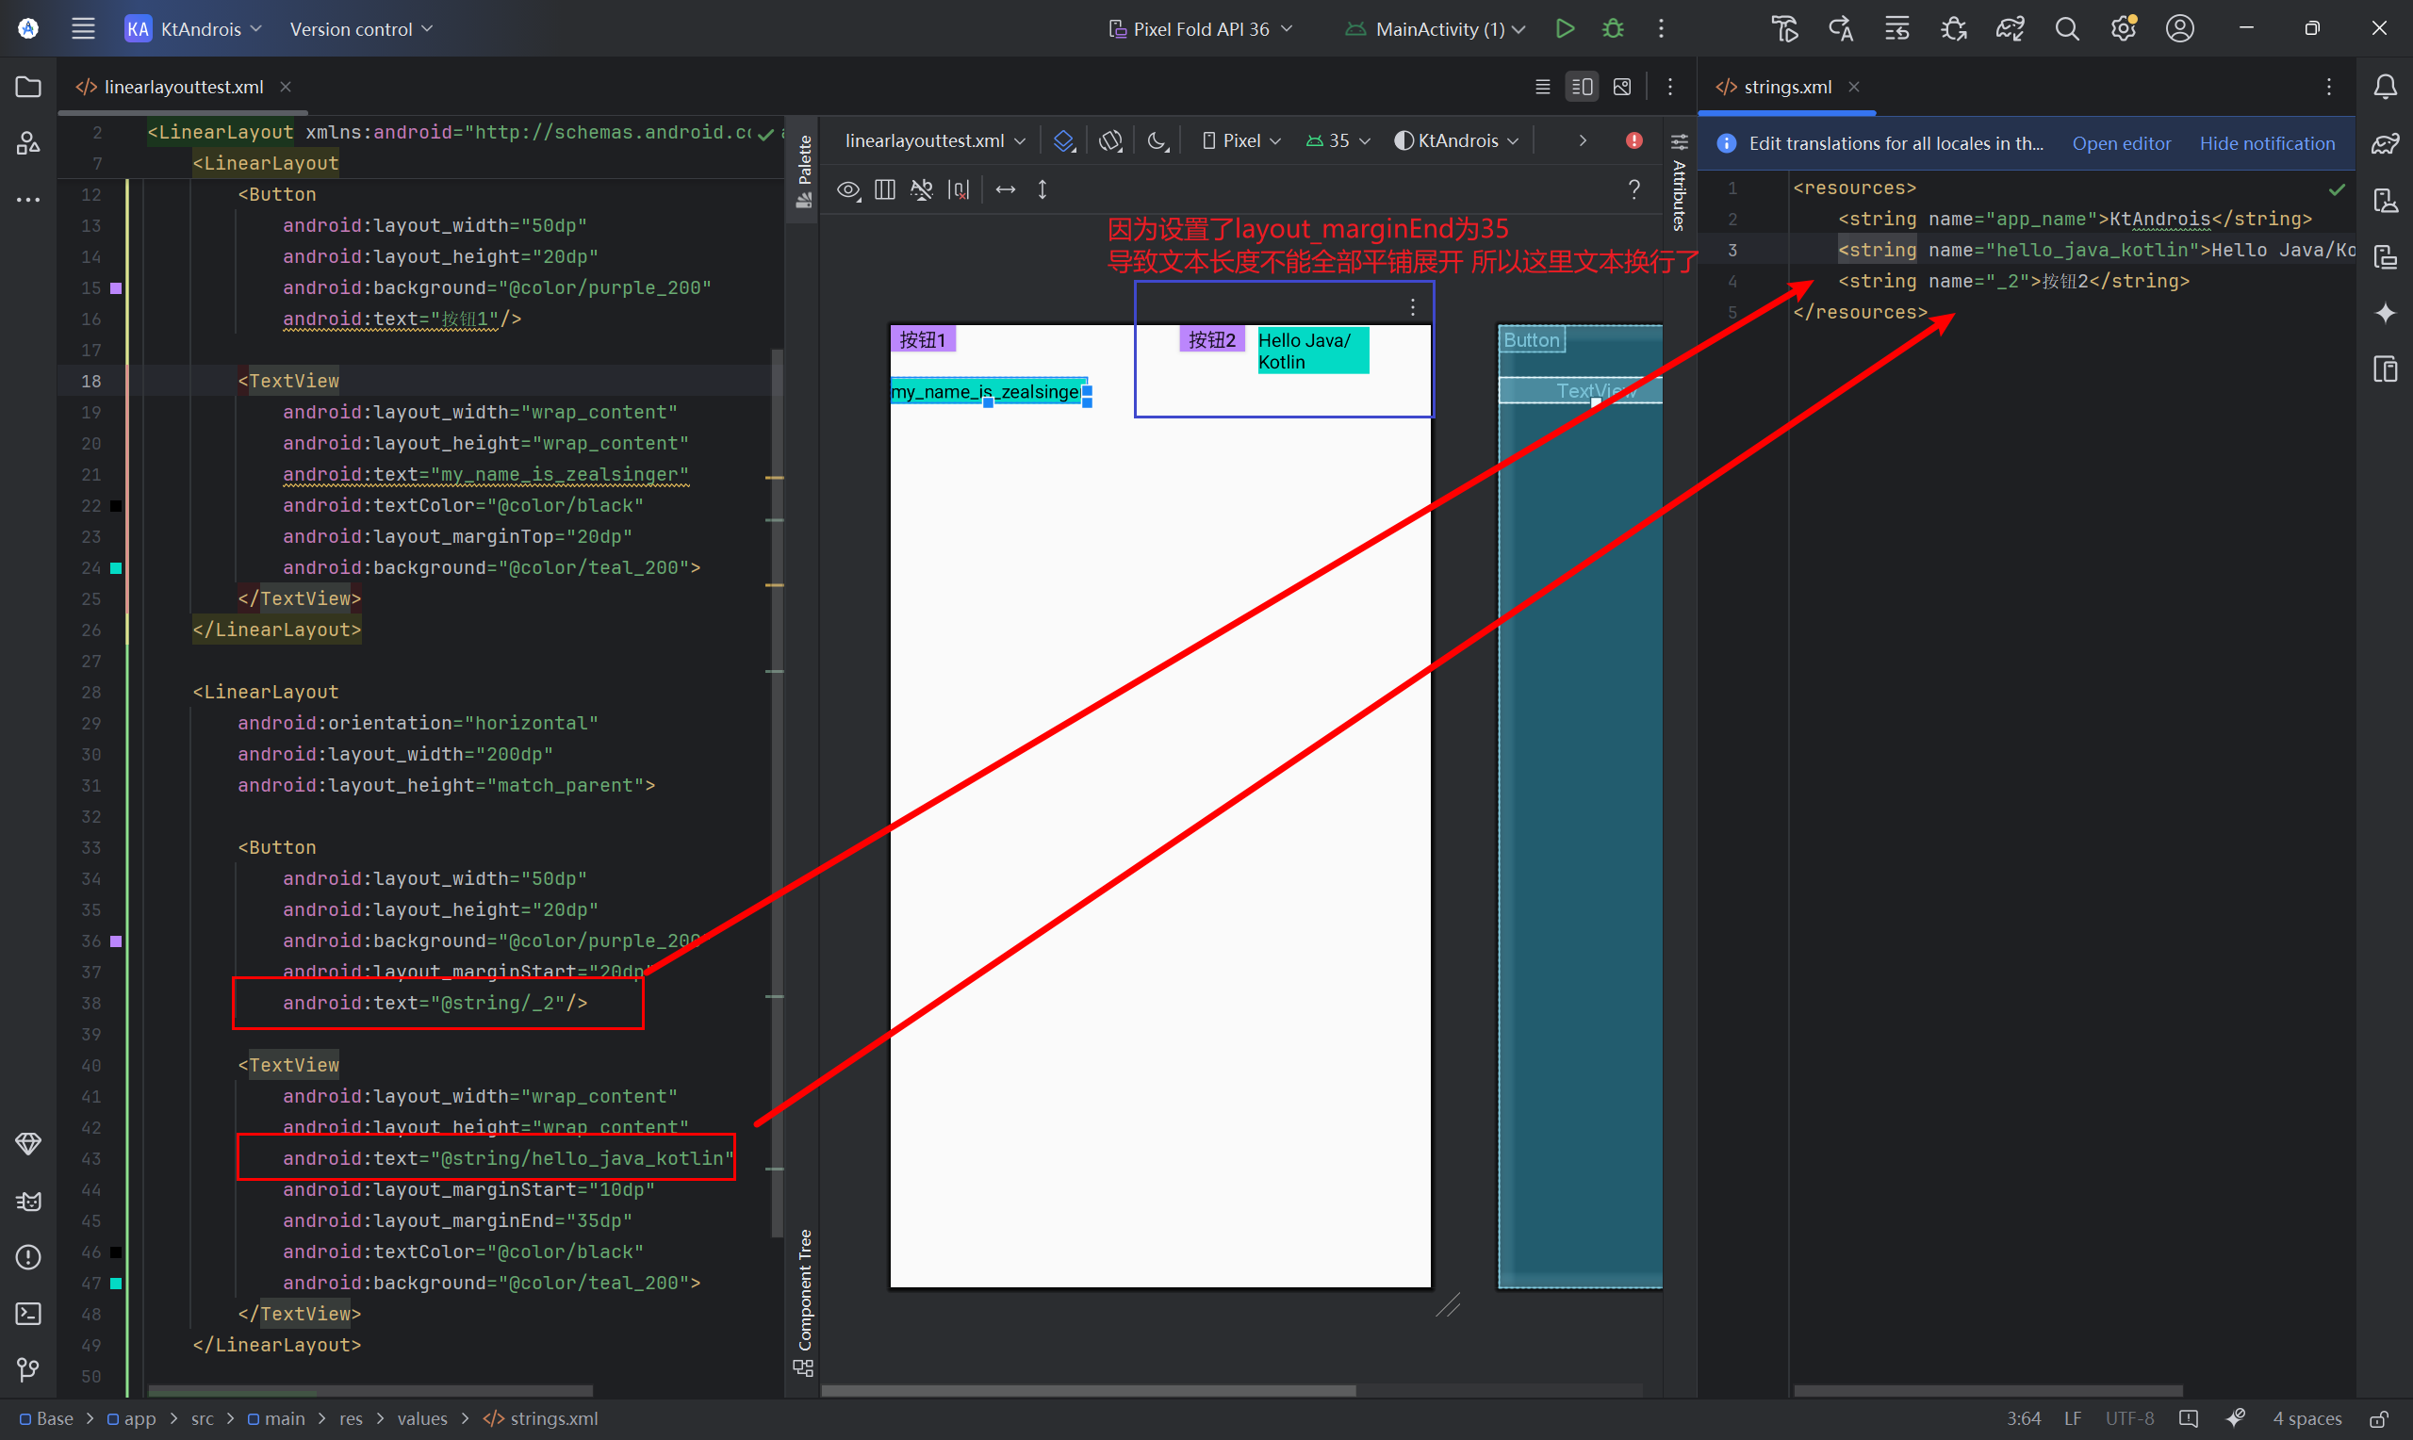The width and height of the screenshot is (2413, 1440).
Task: Open the KtAndrois project dropdown
Action: [194, 29]
